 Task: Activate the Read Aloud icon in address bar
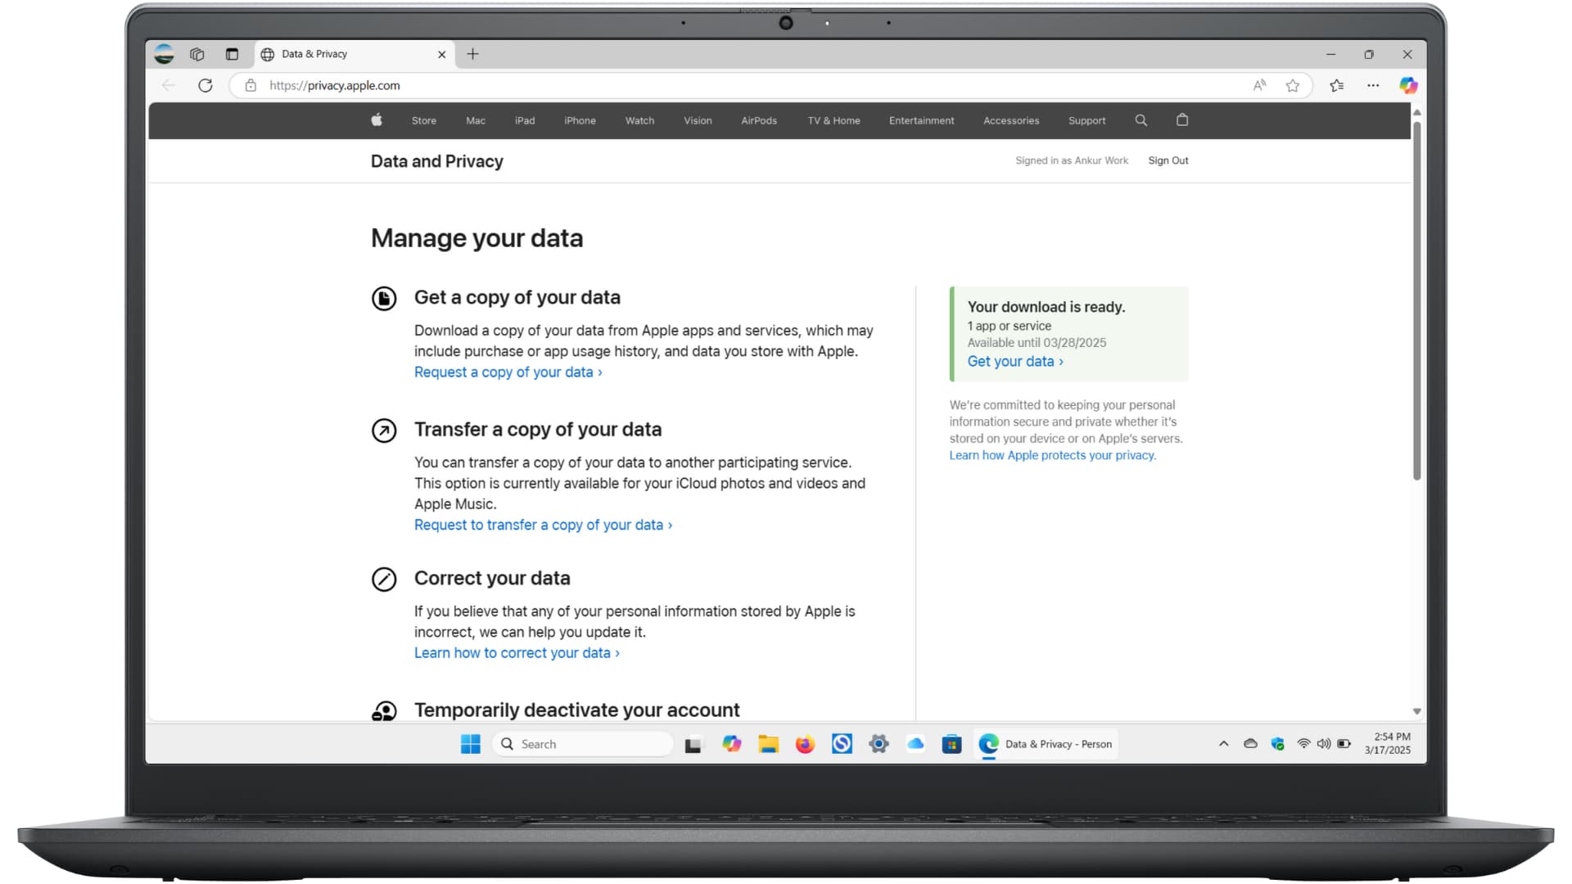pyautogui.click(x=1259, y=85)
